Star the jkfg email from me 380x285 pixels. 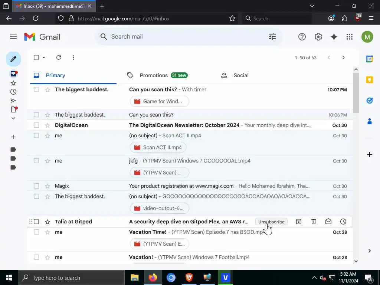click(x=47, y=161)
